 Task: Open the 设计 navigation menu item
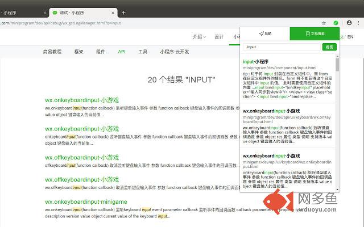tap(219, 37)
